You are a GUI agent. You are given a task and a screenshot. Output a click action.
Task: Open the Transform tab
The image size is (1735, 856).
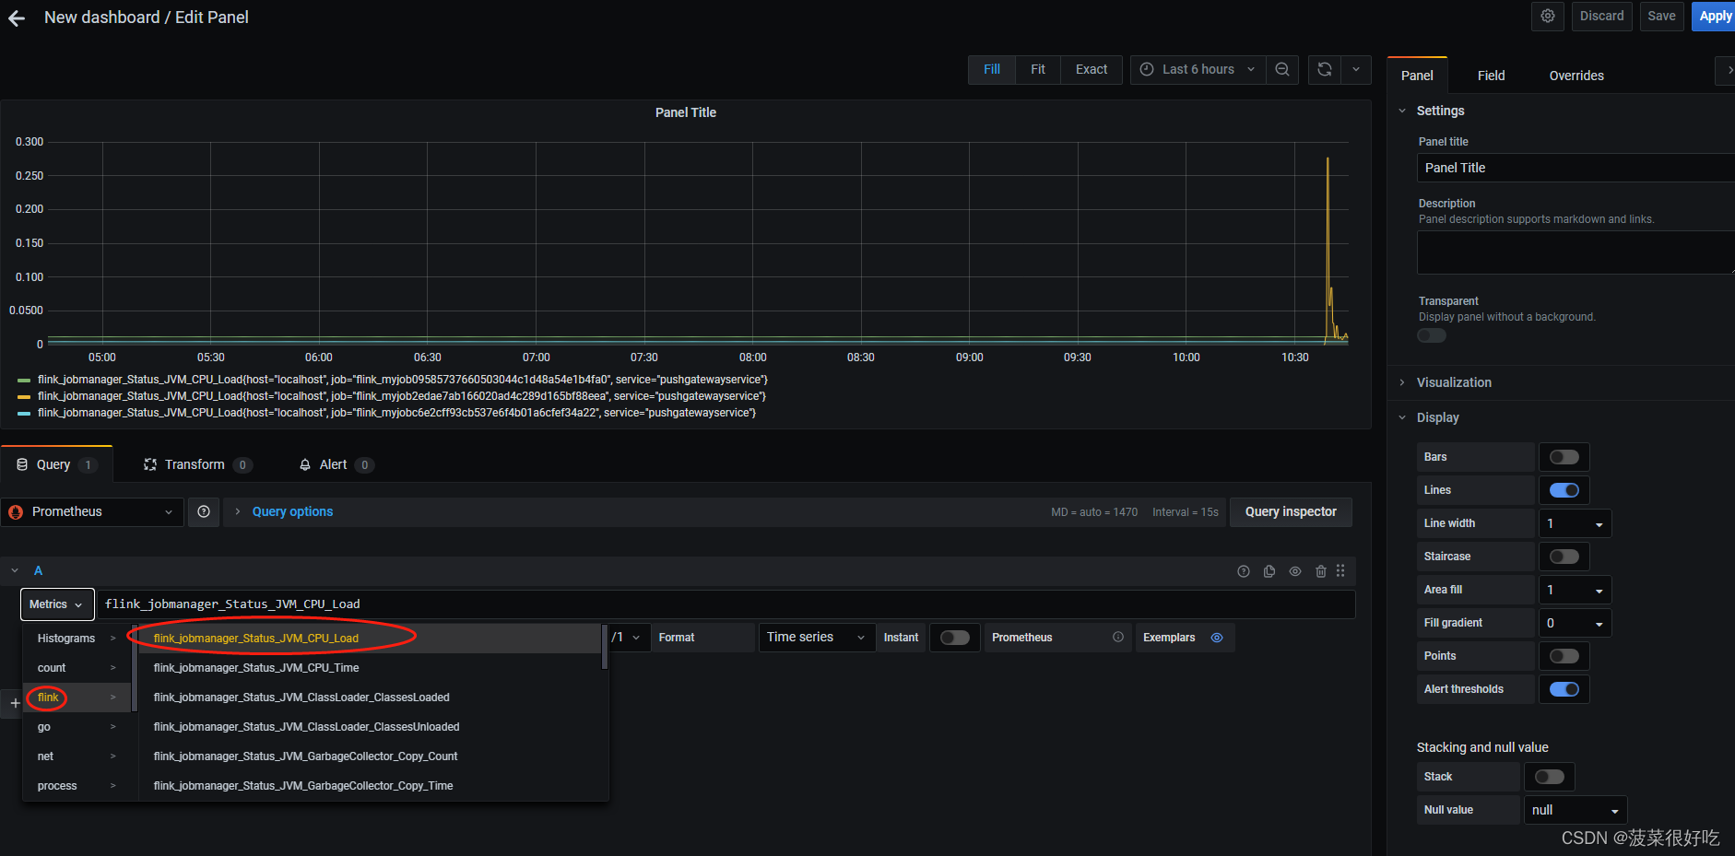click(x=197, y=464)
